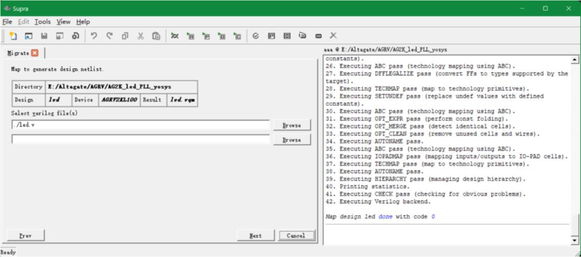This screenshot has width=581, height=257.
Task: Click the Prev button
Action: [26, 235]
